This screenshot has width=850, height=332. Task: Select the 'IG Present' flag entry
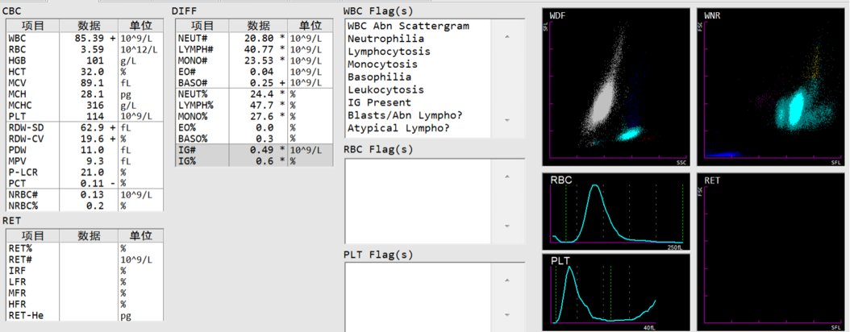click(x=379, y=102)
